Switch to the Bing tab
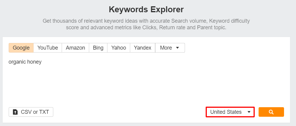The image size is (296, 126). click(x=98, y=48)
